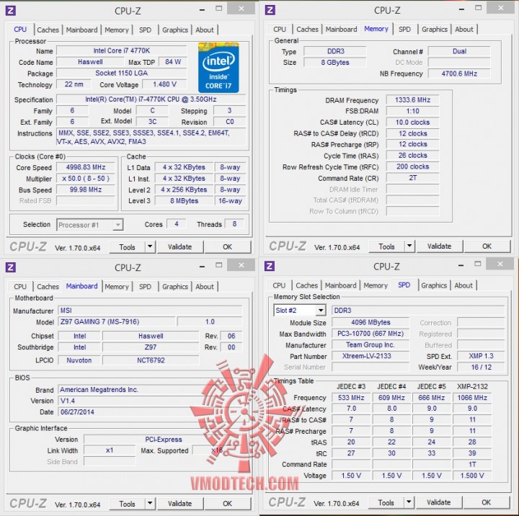Image resolution: width=519 pixels, height=516 pixels.
Task: Click the CAS# Latency value 10.0 clocks
Action: 413,123
